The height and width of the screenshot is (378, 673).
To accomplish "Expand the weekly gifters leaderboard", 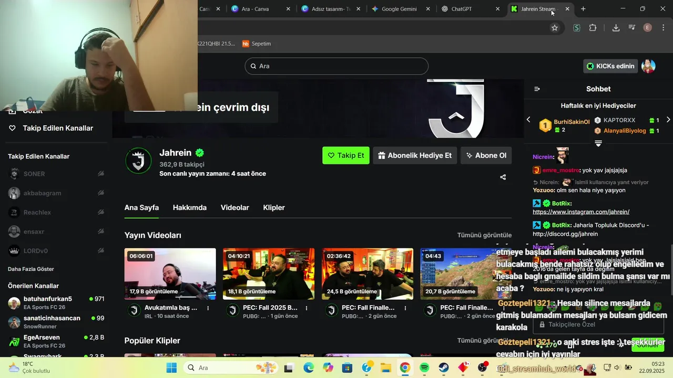I will tap(598, 143).
